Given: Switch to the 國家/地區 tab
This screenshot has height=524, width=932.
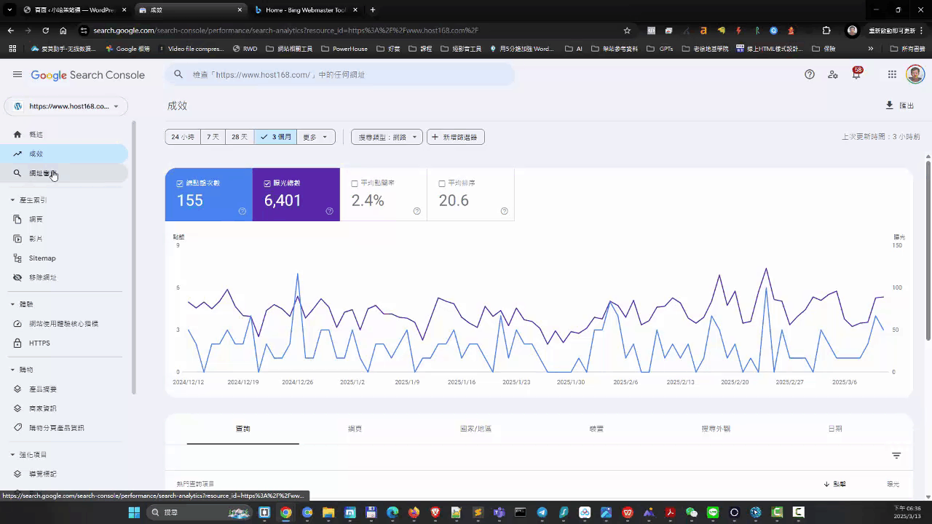Looking at the screenshot, I should [475, 429].
